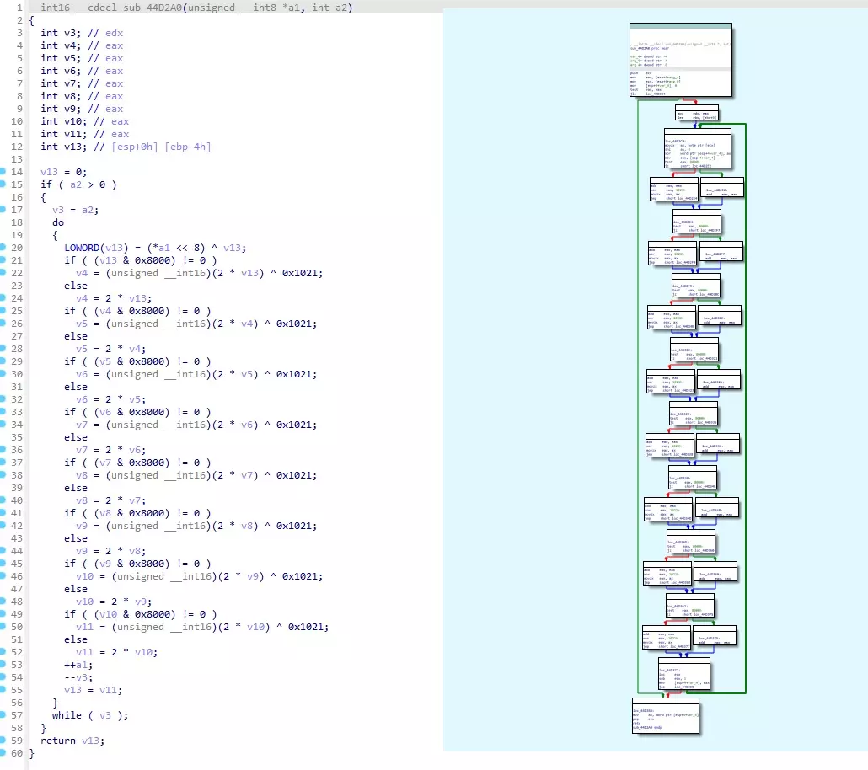
Task: Click the breakpoint dot on line 2
Action: tap(4, 20)
